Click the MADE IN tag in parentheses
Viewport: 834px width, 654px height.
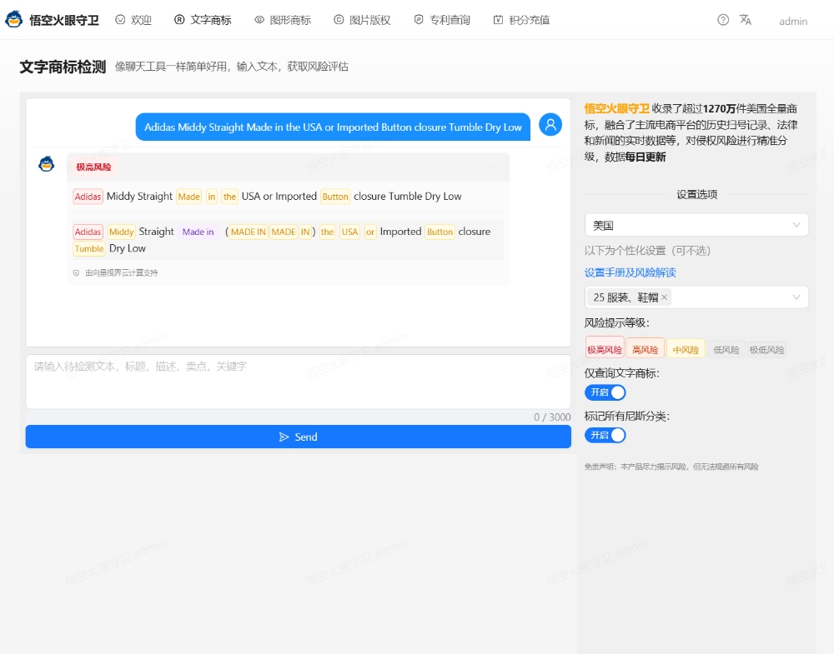[249, 232]
